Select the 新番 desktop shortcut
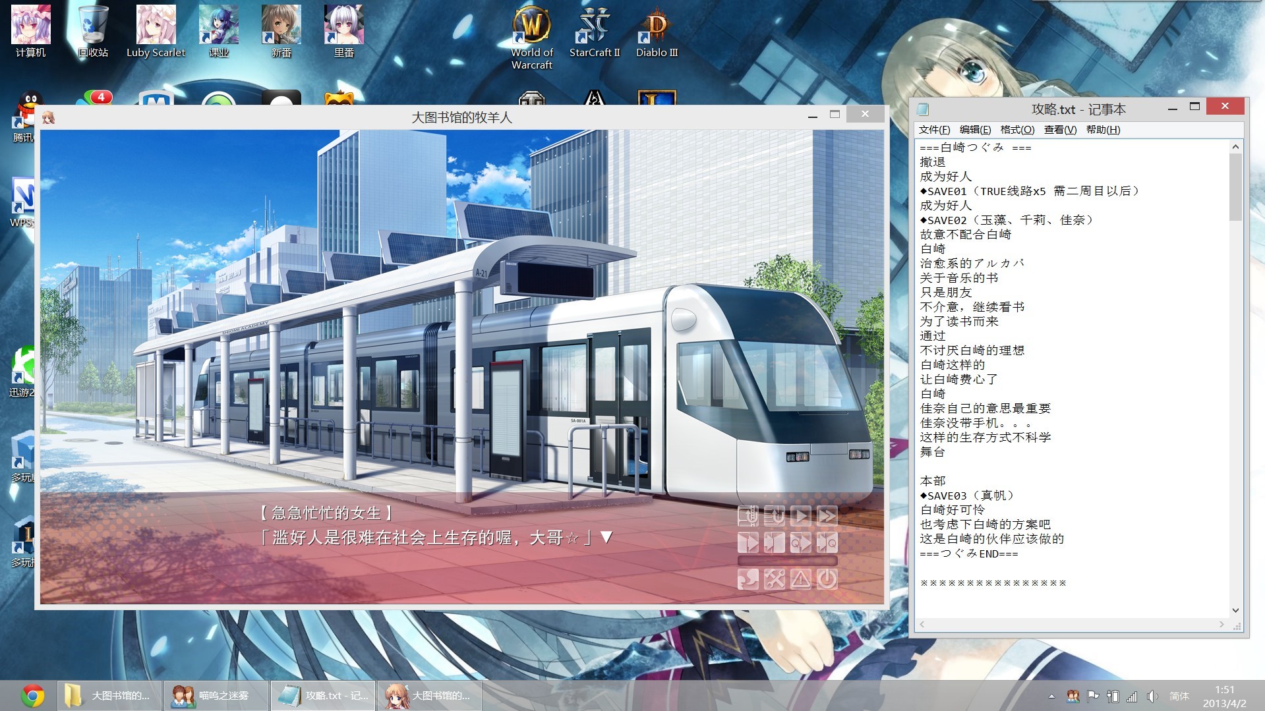The image size is (1265, 711). point(281,31)
